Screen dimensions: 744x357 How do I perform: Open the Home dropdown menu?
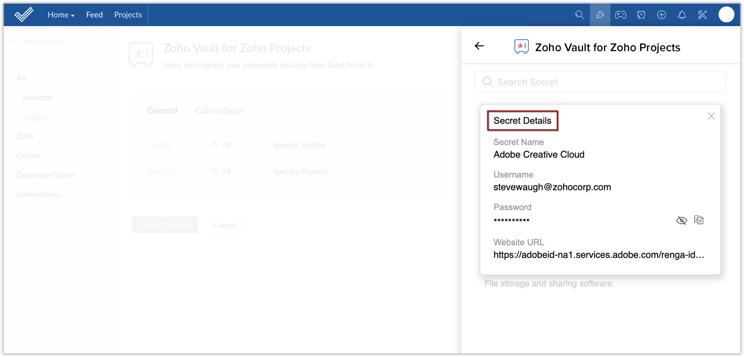[61, 15]
